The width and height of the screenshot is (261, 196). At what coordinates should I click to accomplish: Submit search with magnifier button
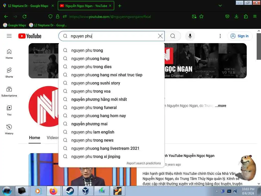point(173,36)
